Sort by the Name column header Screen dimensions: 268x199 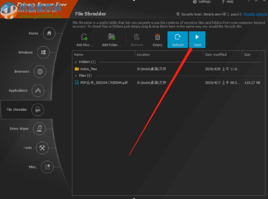pyautogui.click(x=104, y=55)
